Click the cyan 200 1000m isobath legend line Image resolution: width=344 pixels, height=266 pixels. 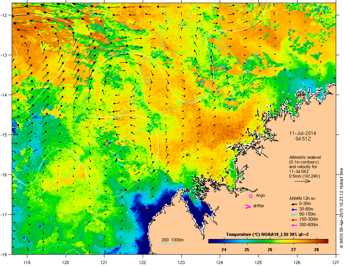click(169, 243)
